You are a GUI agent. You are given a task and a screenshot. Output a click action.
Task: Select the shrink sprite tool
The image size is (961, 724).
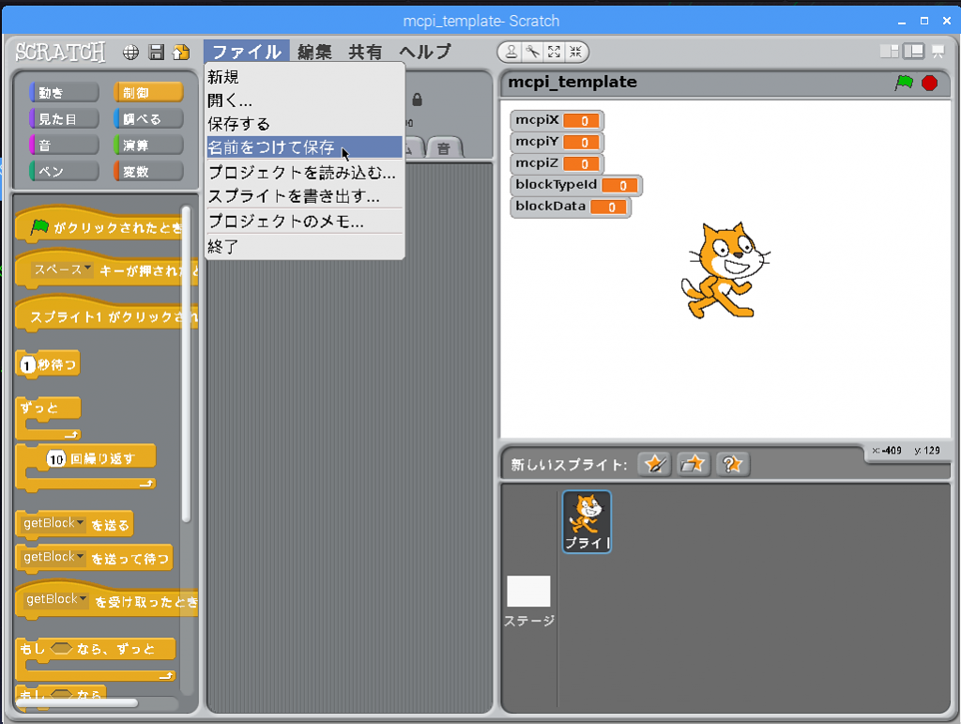[575, 52]
